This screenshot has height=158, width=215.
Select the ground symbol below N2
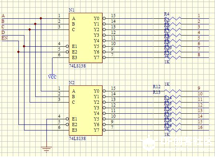pos(46,149)
